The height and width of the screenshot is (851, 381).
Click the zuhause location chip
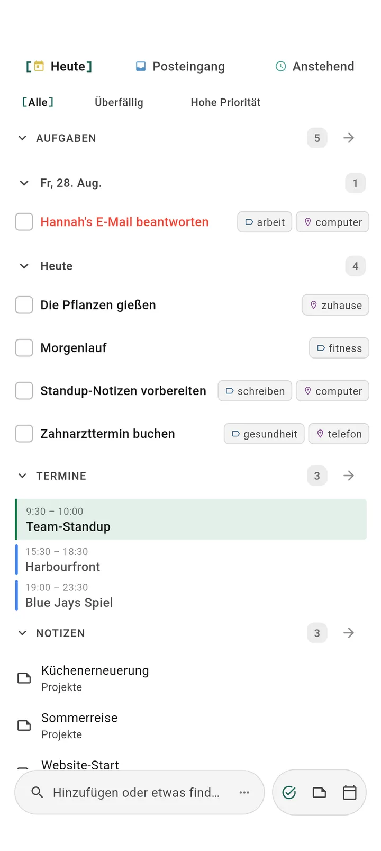(x=335, y=305)
